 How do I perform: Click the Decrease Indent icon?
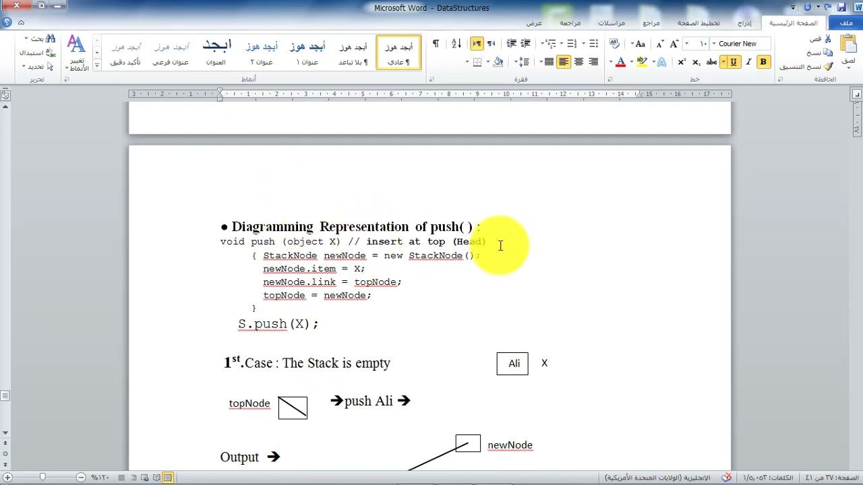526,44
